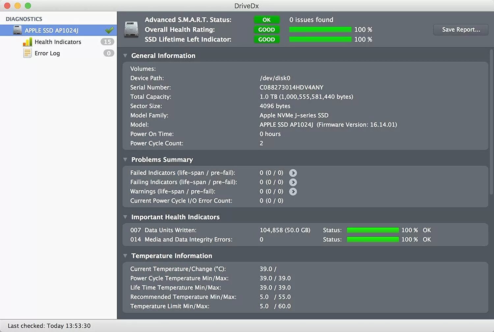Open Failing Indicators details arrow
Screen dimensions: 494x332
[293, 182]
